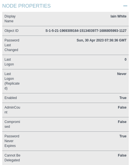Click the Cannot Be Delegated False value
The image size is (131, 165).
(122, 155)
